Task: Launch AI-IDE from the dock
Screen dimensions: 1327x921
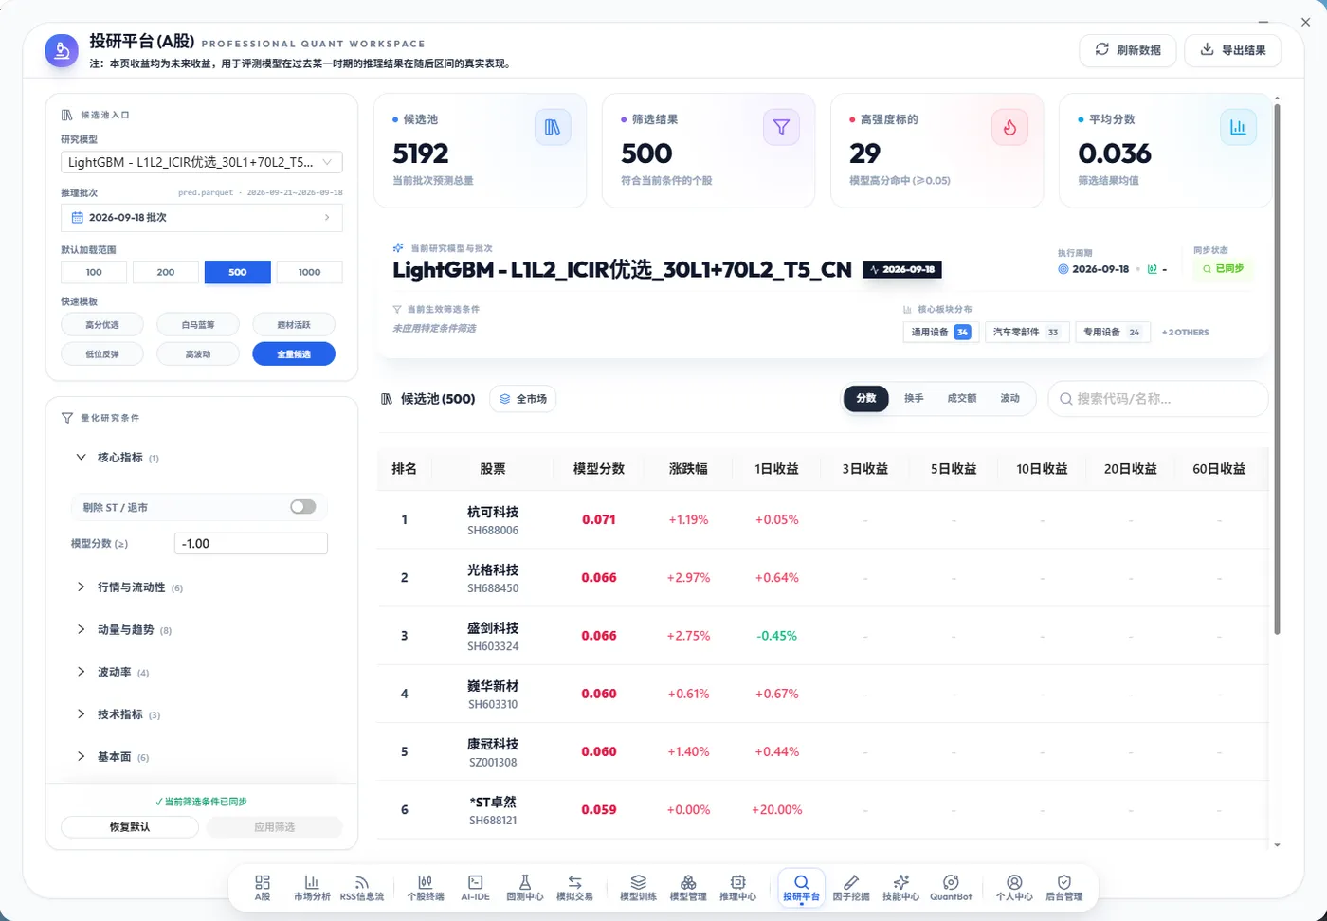Action: click(475, 888)
